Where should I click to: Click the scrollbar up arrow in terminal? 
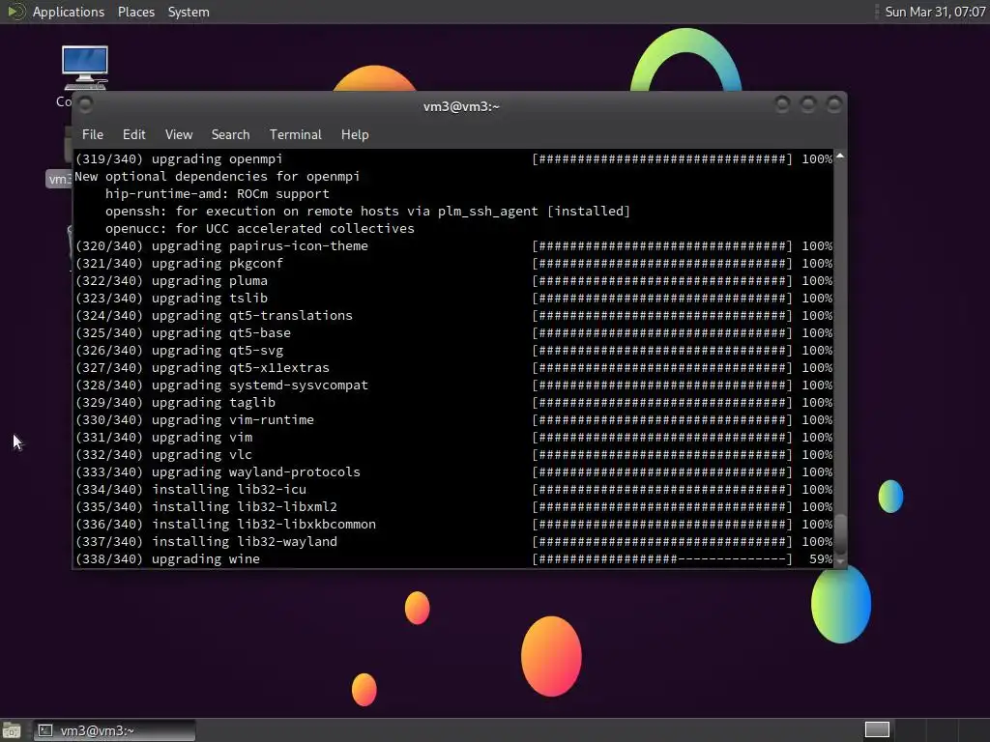pyautogui.click(x=840, y=156)
